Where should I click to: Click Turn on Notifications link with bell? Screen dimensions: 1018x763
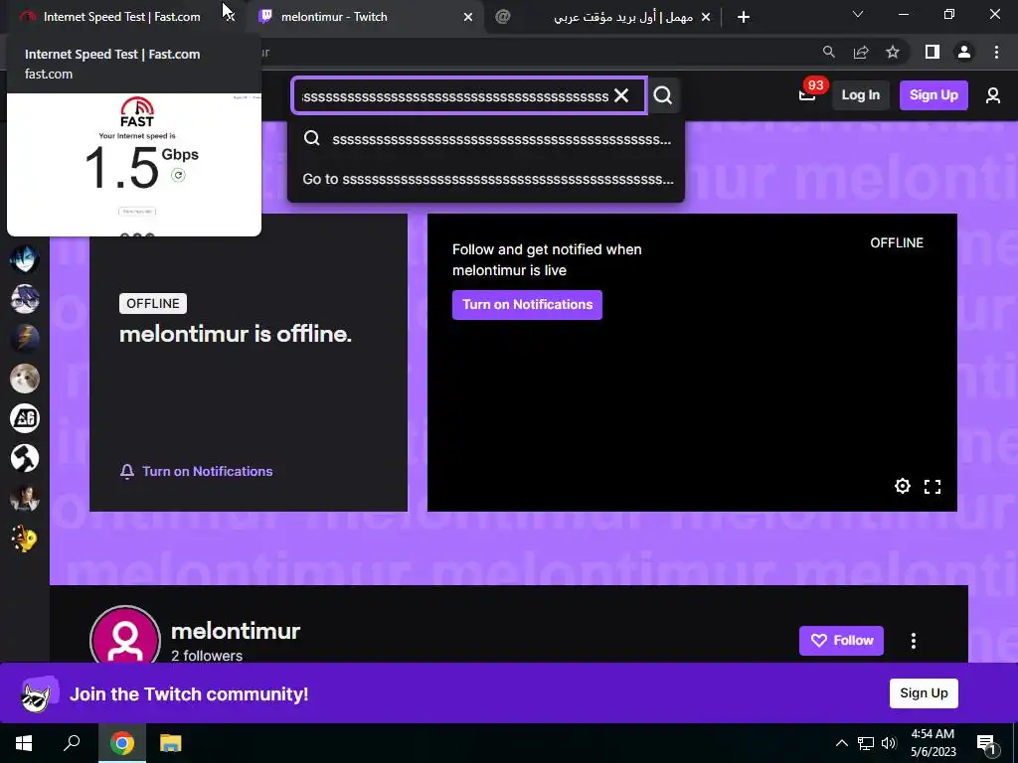(197, 471)
